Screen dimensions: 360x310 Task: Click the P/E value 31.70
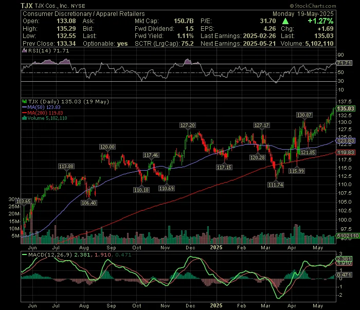tap(268, 21)
